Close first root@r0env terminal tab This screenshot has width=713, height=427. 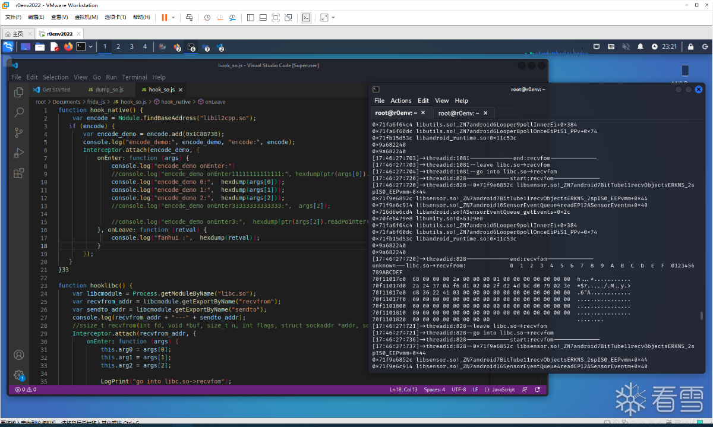[x=423, y=113]
